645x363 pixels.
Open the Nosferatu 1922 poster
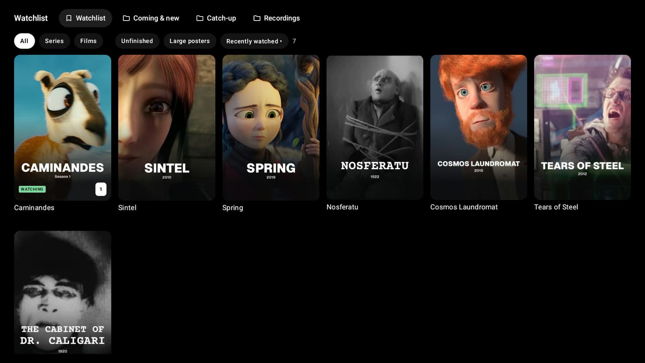click(375, 127)
